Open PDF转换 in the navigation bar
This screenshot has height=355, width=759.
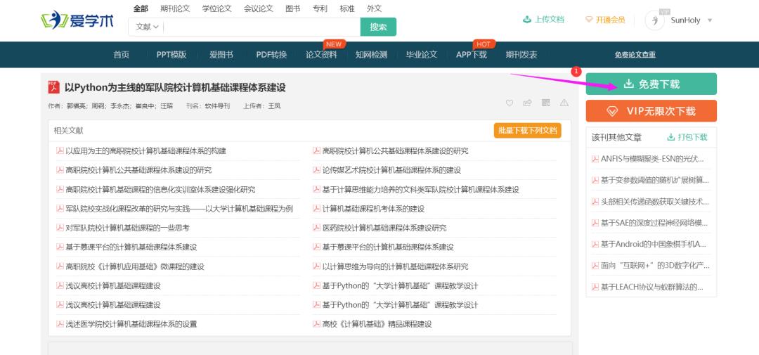(271, 55)
